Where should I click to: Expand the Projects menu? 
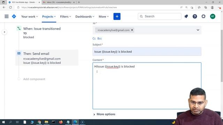(x=49, y=17)
